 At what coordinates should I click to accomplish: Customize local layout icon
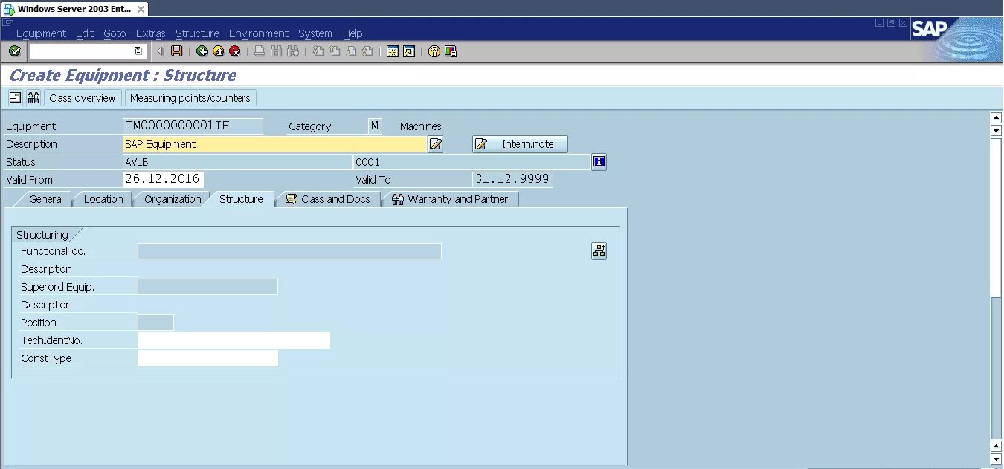451,51
